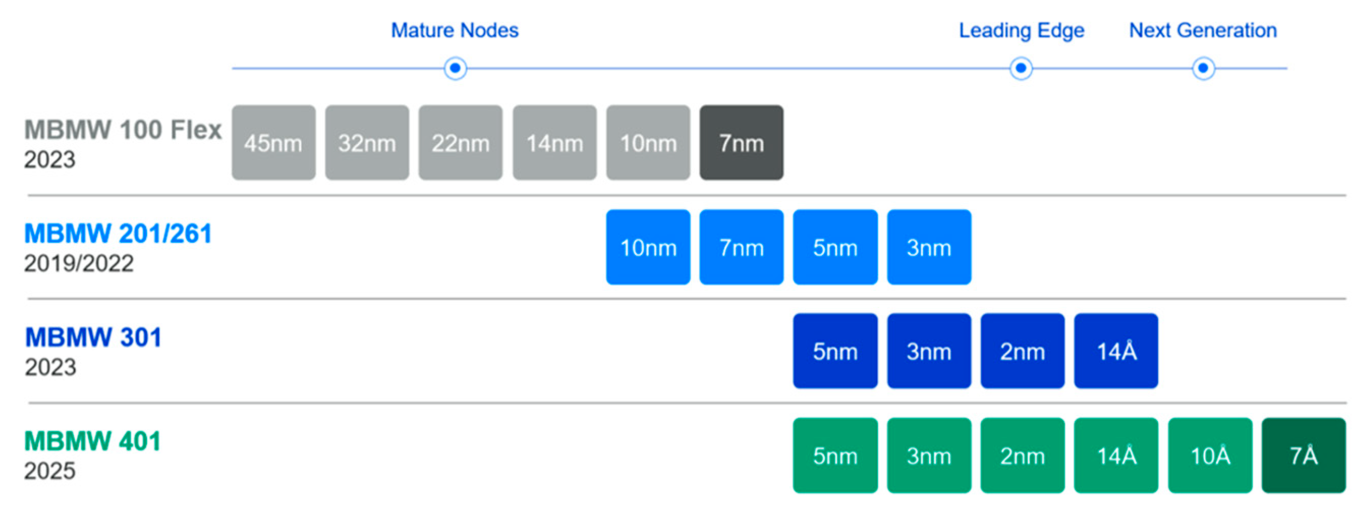Click the MBMW 100 Flex product heading
The width and height of the screenshot is (1364, 513).
click(x=123, y=130)
